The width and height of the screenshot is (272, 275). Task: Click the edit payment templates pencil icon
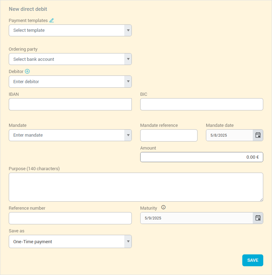[x=52, y=20]
